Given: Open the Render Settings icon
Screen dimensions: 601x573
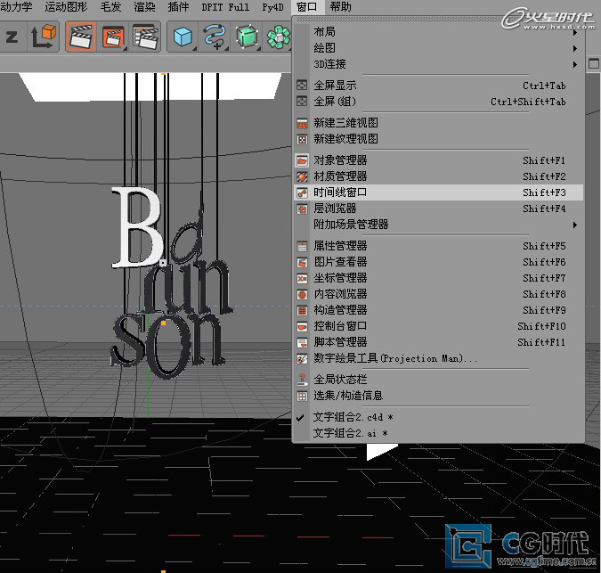Looking at the screenshot, I should point(145,37).
